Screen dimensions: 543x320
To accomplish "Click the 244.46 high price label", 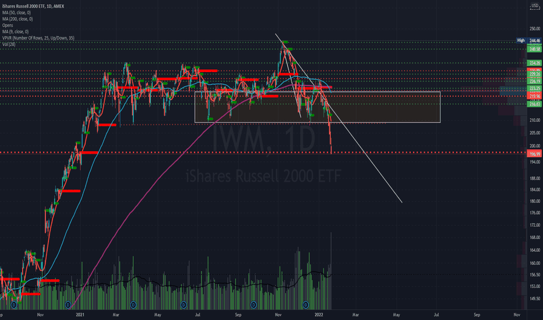I will point(534,41).
